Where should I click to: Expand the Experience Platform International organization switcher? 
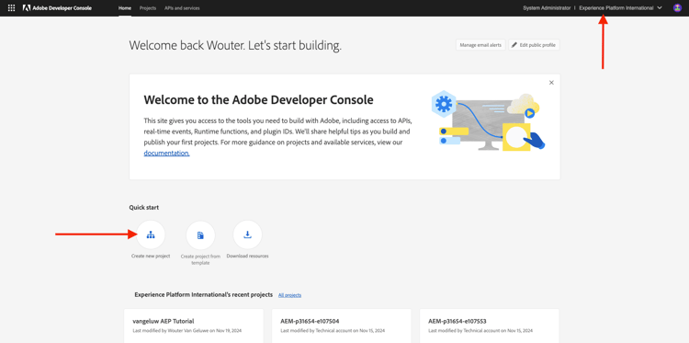[x=620, y=8]
